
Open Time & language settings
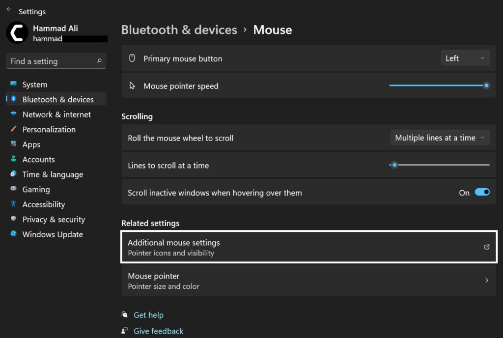coord(53,174)
